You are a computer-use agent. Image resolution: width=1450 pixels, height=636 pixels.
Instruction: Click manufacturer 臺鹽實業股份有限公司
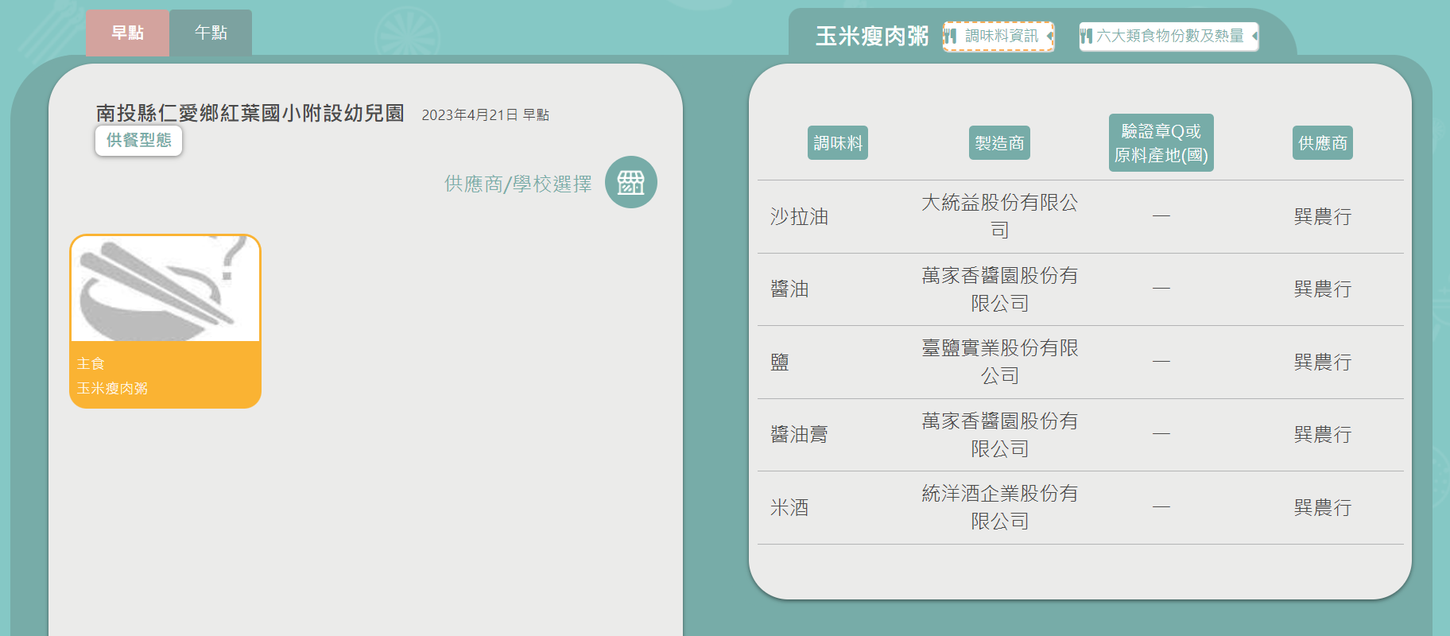(999, 362)
